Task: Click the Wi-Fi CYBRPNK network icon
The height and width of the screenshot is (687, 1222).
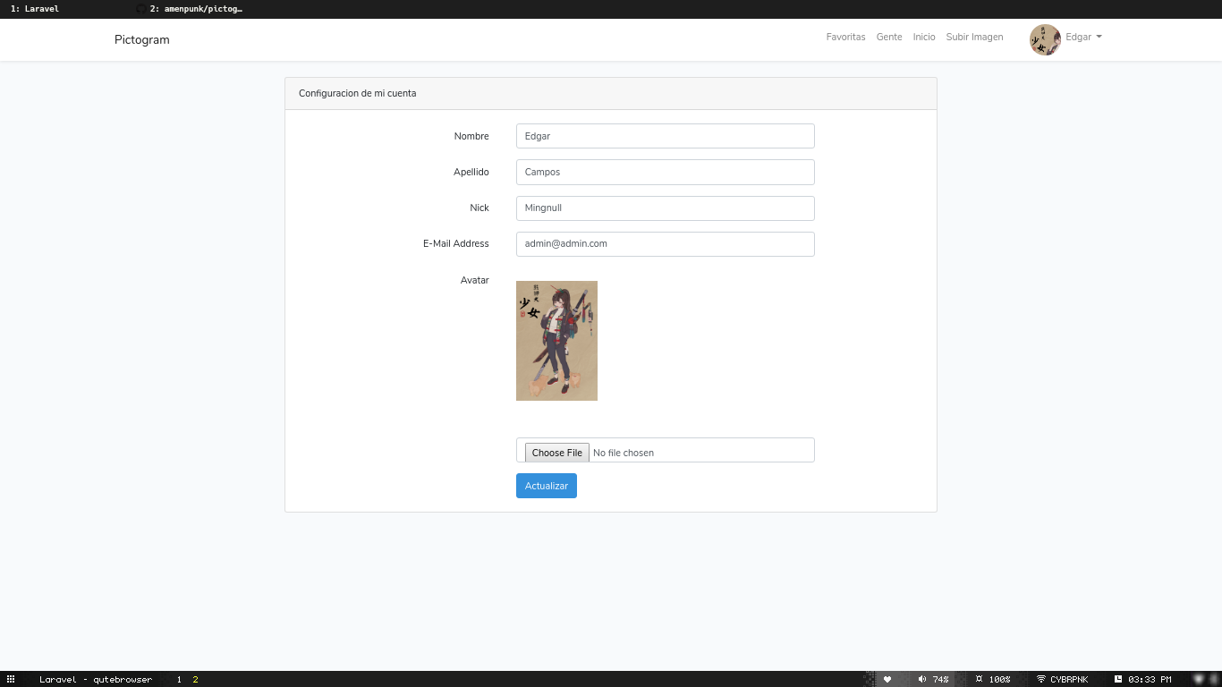Action: 1041,680
